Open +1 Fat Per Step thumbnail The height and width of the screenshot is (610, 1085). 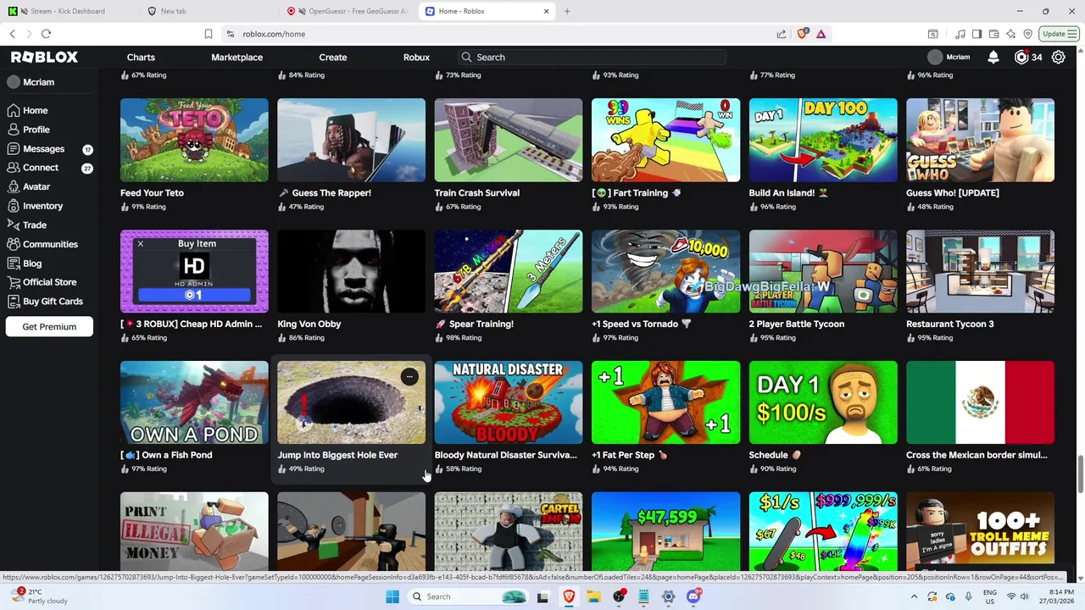pos(665,402)
